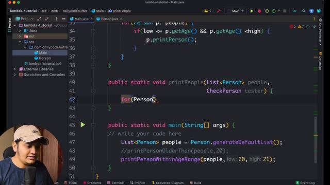The image size is (330, 185).
Task: Open Search Everywhere magnifier icon
Action: [304, 11]
